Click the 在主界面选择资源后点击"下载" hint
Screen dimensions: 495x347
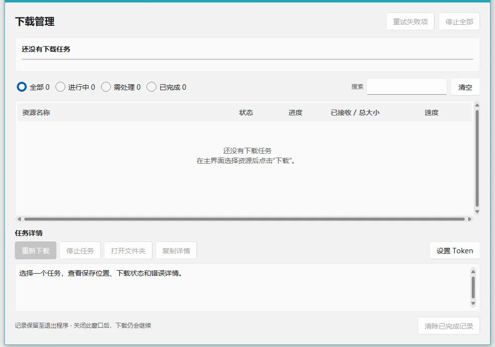click(x=246, y=161)
